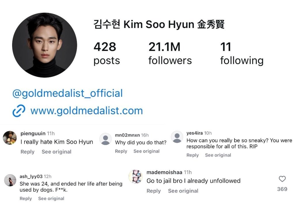Open mn02mnxn's default avatar icon

[105, 139]
